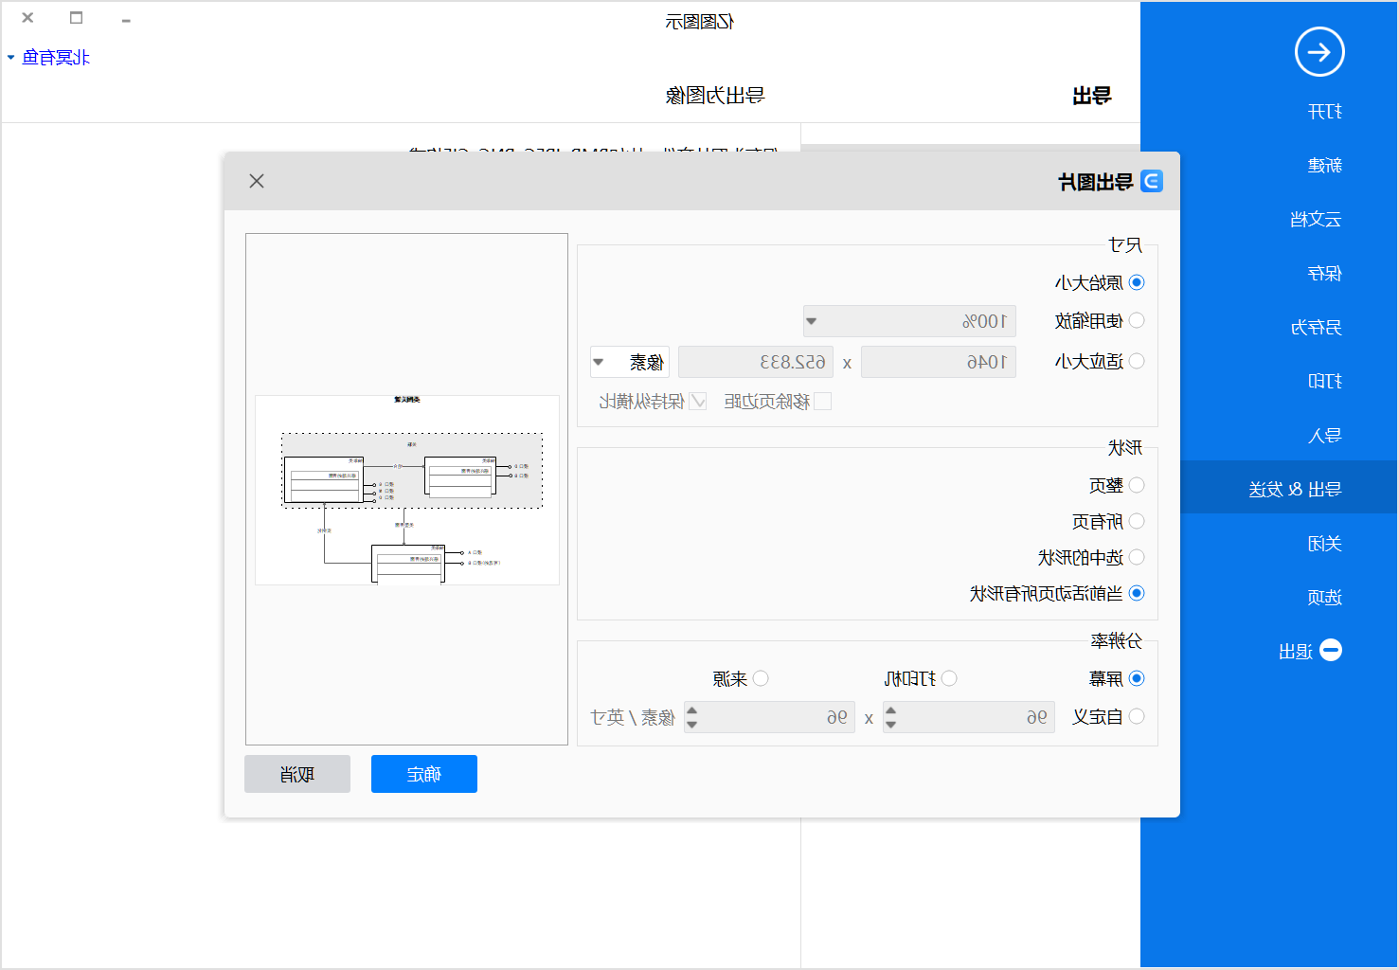Decrease the first DPI value with down arrow

pyautogui.click(x=890, y=725)
